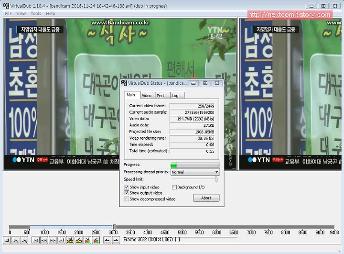The height and width of the screenshot is (254, 344).
Task: Close the VirtualDub Status dialog
Action: (x=217, y=83)
